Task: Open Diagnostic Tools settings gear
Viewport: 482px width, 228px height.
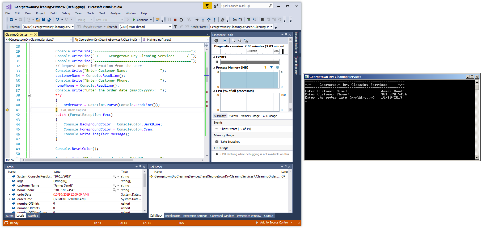Action: pyautogui.click(x=216, y=41)
